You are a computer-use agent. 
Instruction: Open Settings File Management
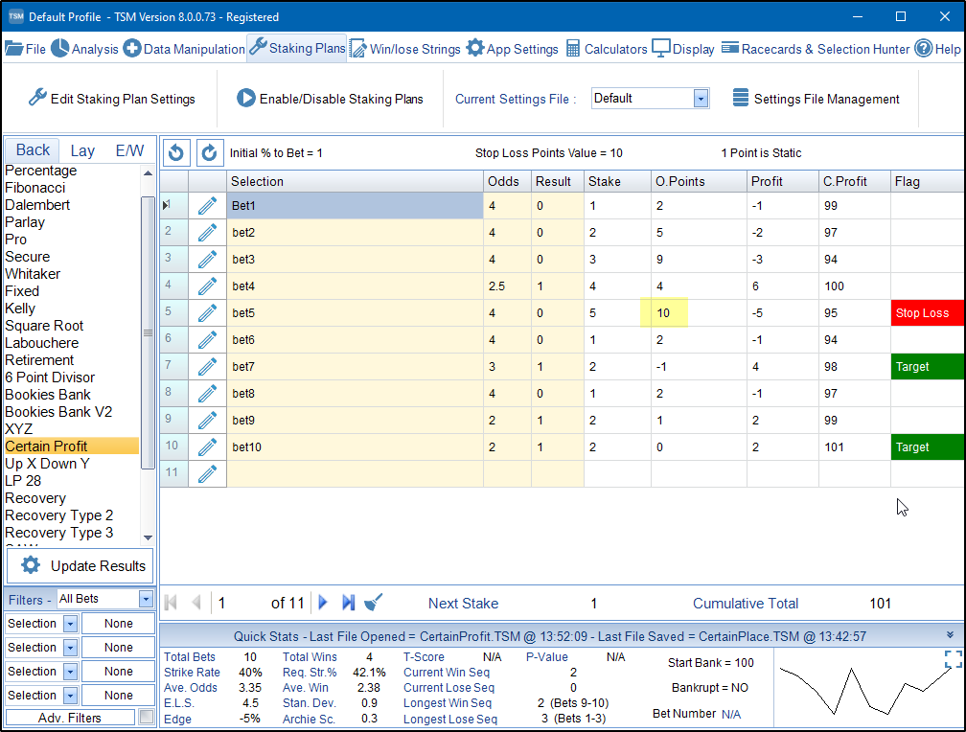pos(816,99)
